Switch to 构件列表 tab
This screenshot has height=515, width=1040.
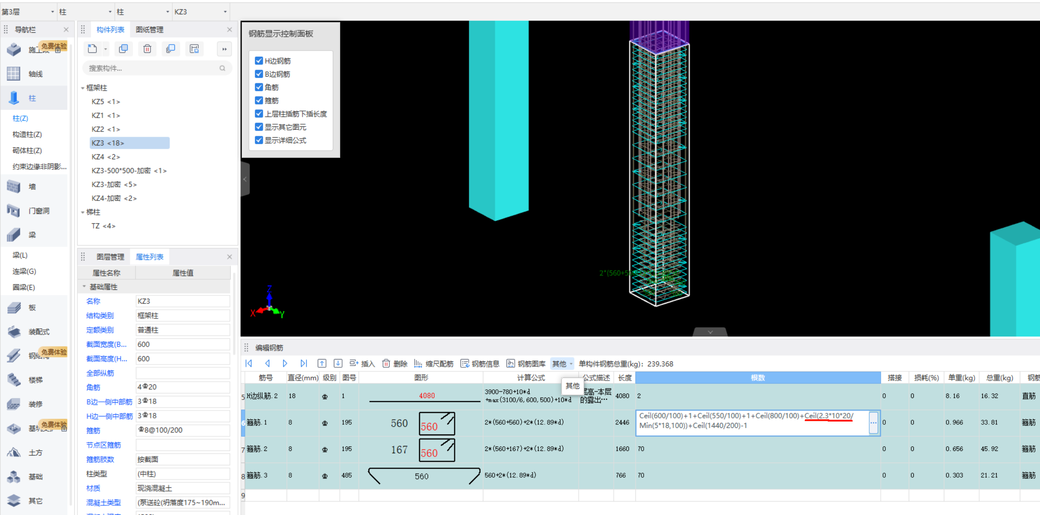pos(110,29)
